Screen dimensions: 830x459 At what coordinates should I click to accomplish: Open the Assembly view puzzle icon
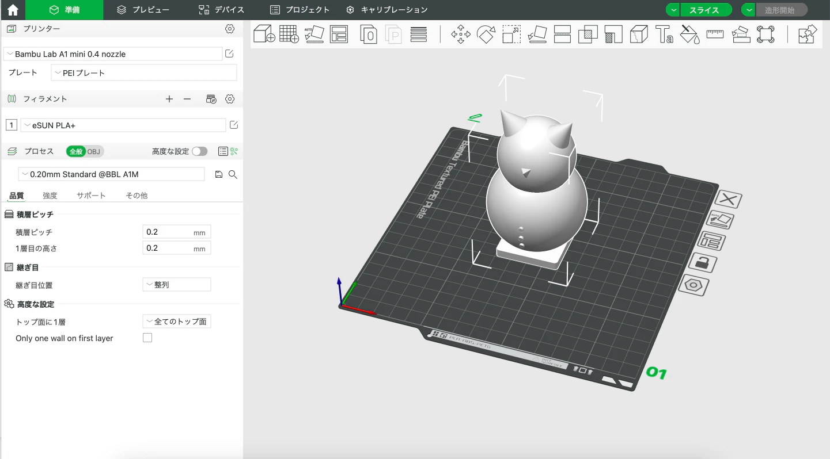pos(808,34)
